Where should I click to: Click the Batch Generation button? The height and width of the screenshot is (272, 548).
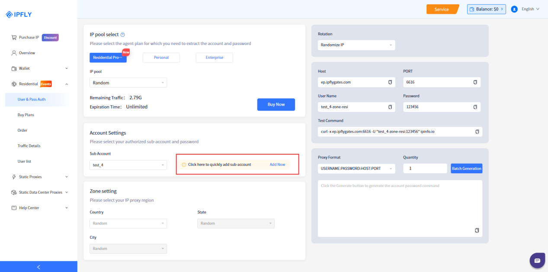coord(466,168)
